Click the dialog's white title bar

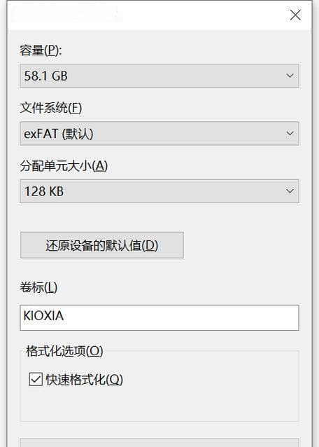click(x=148, y=15)
